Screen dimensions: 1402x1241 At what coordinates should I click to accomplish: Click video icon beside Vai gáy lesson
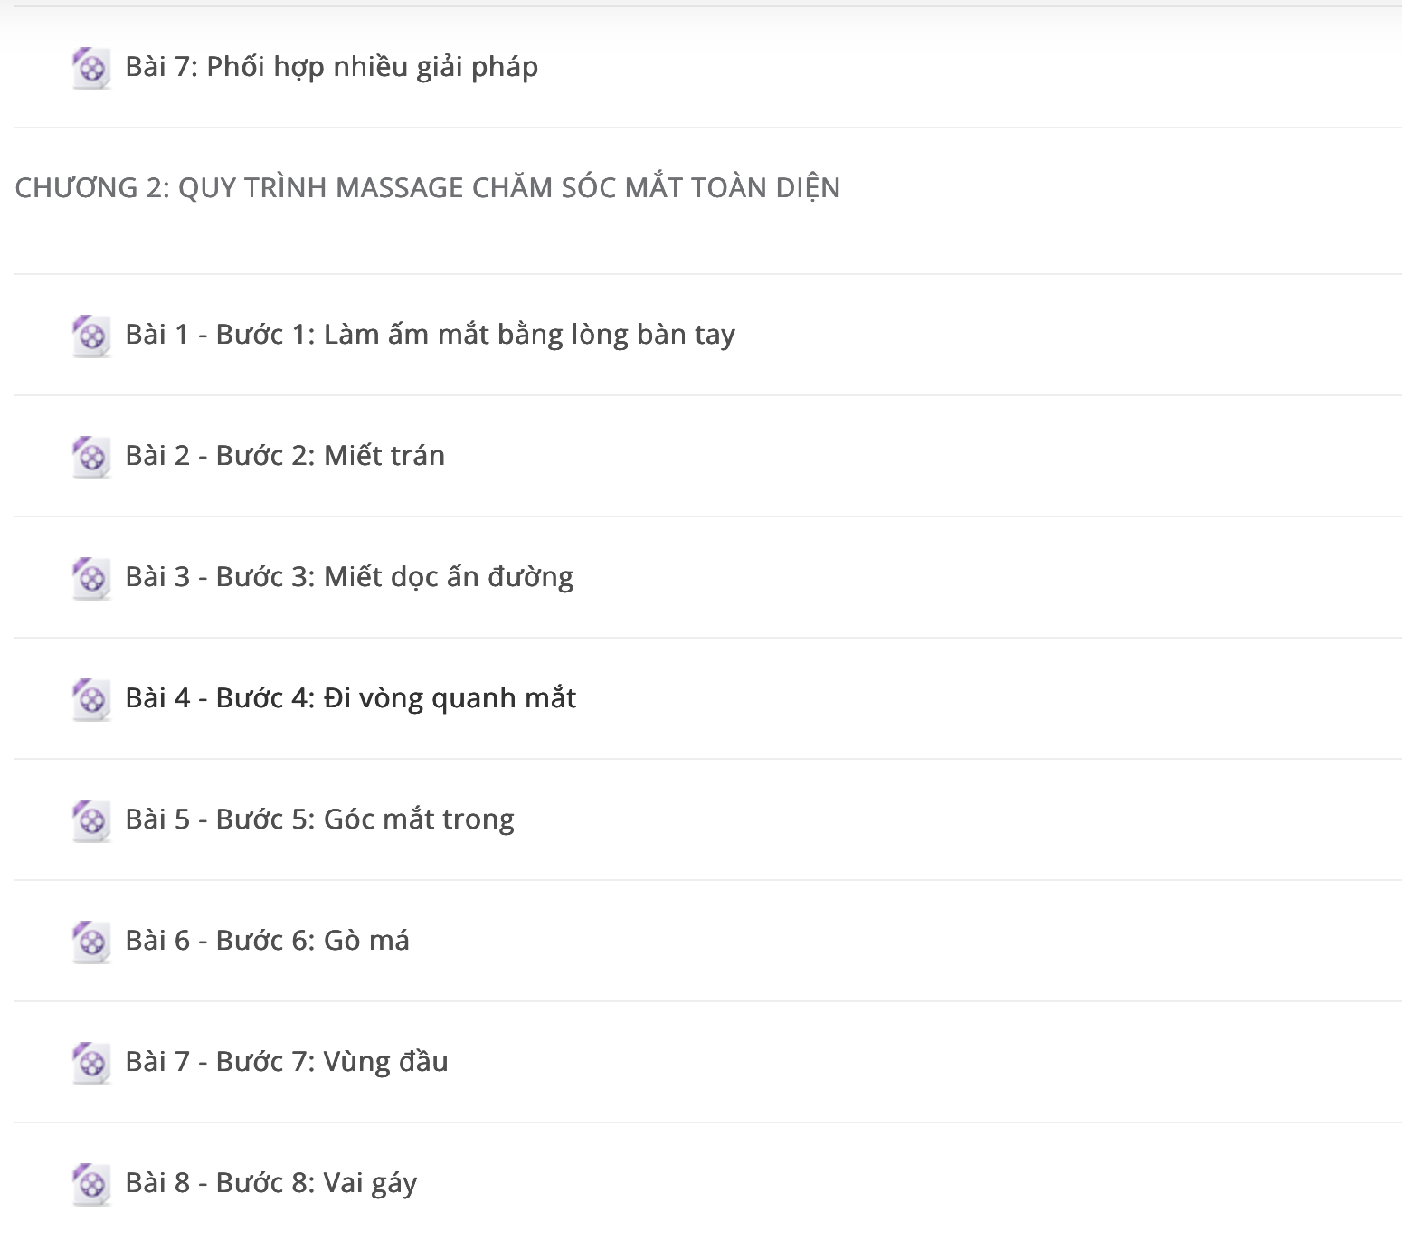(x=91, y=1184)
